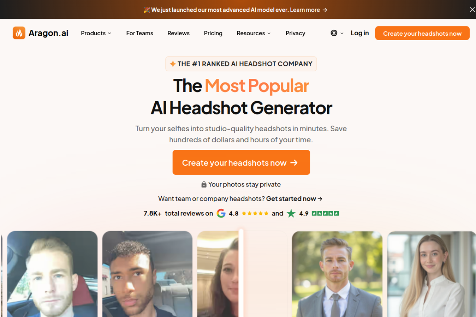Open the chevron next to the globe icon

[342, 33]
